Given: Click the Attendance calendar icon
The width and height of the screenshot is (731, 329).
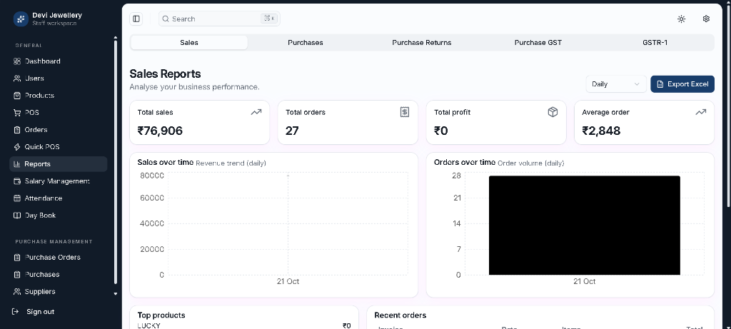Looking at the screenshot, I should [x=17, y=198].
